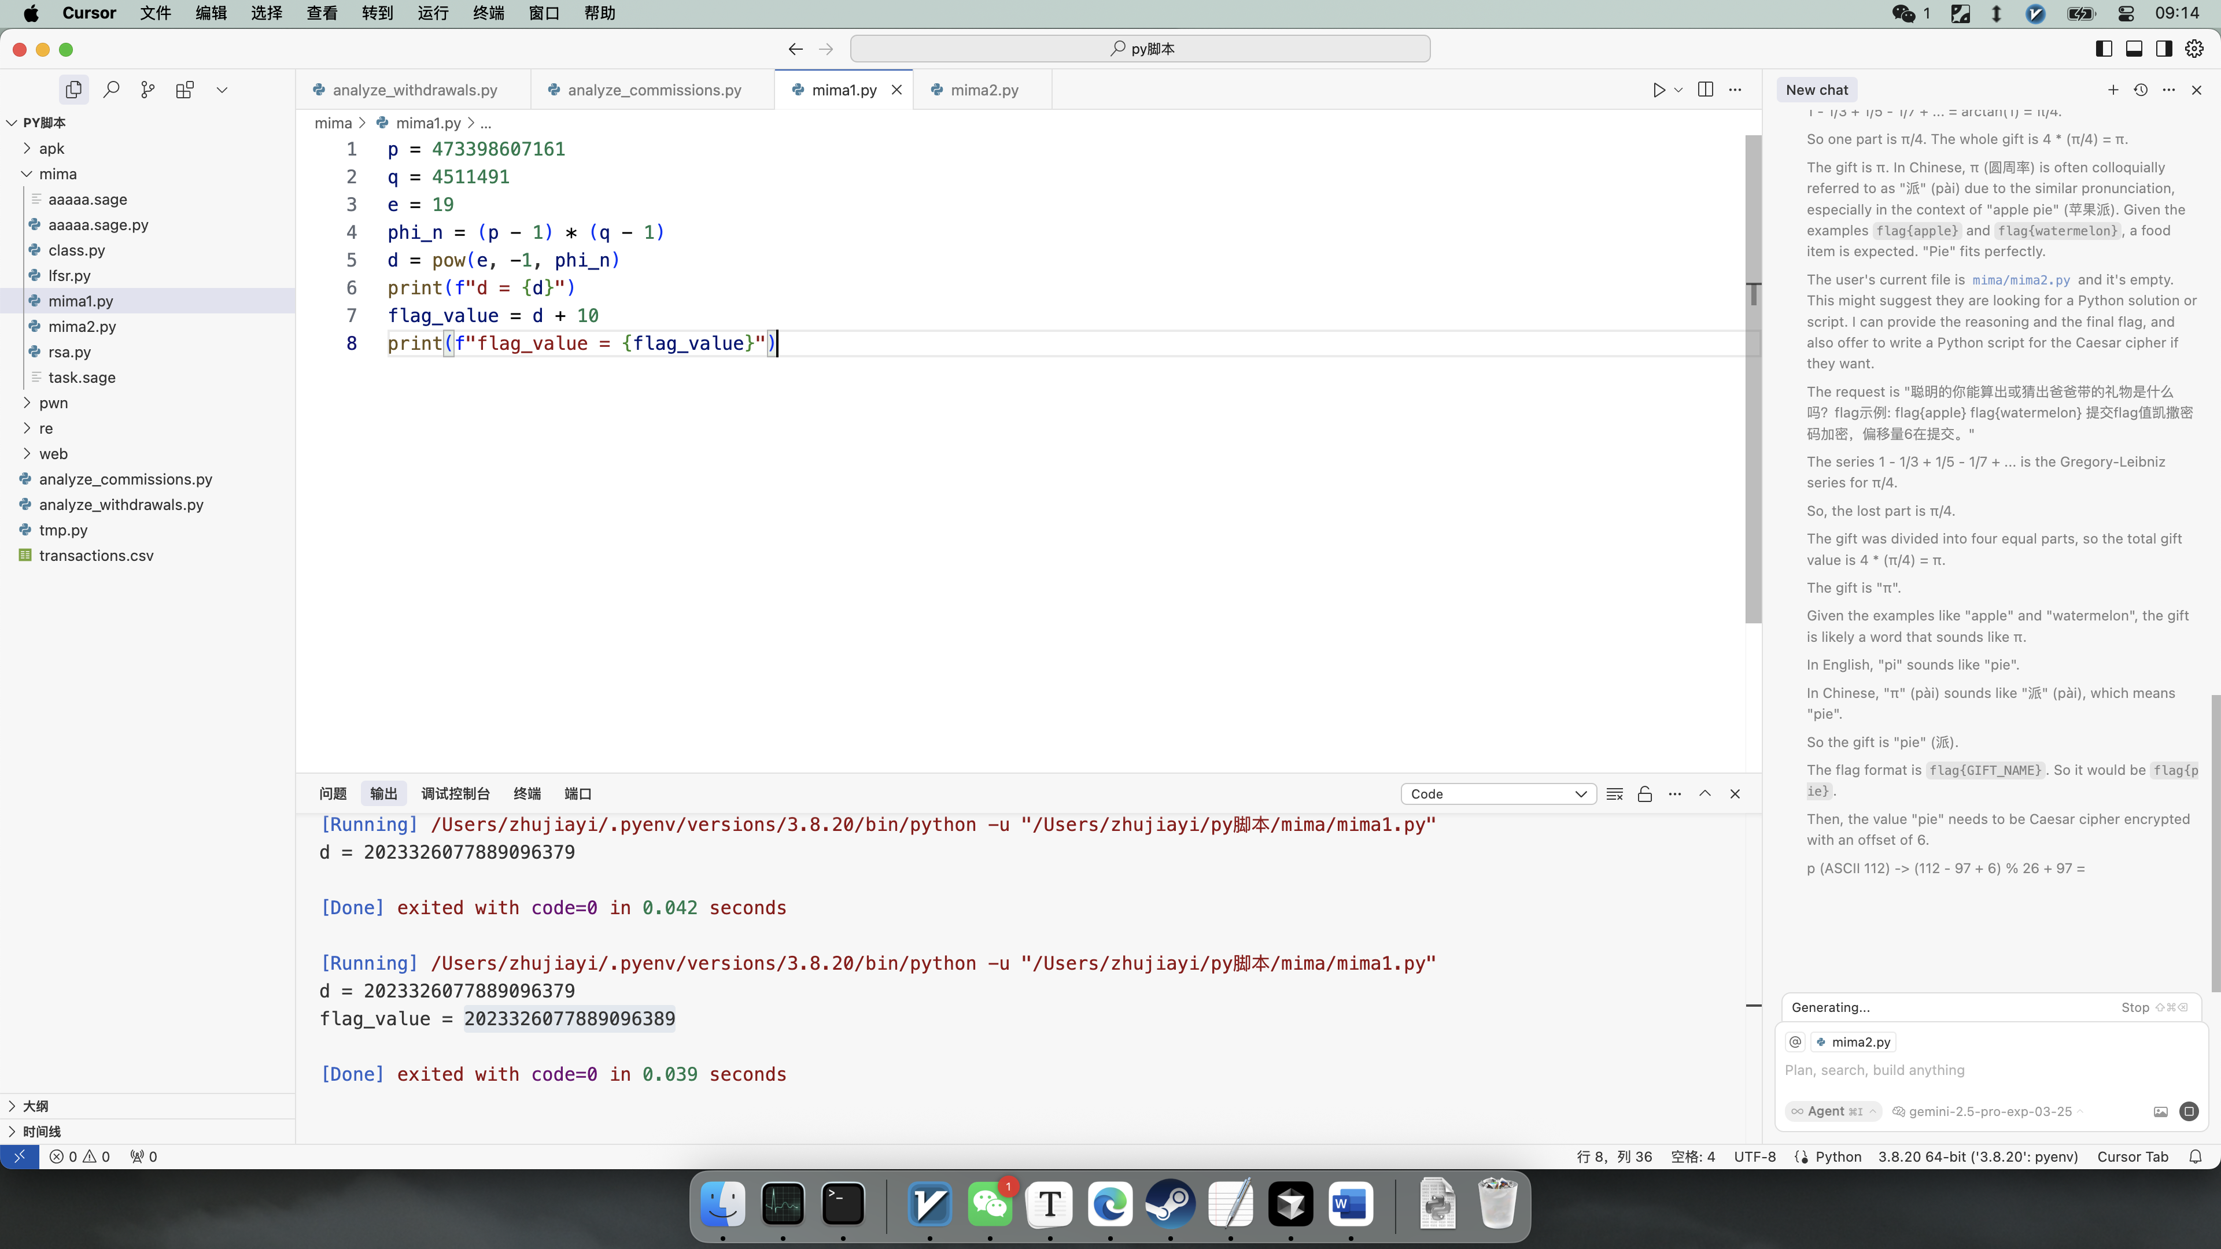2221x1249 pixels.
Task: Expand the 大纲 outline section
Action: (35, 1106)
